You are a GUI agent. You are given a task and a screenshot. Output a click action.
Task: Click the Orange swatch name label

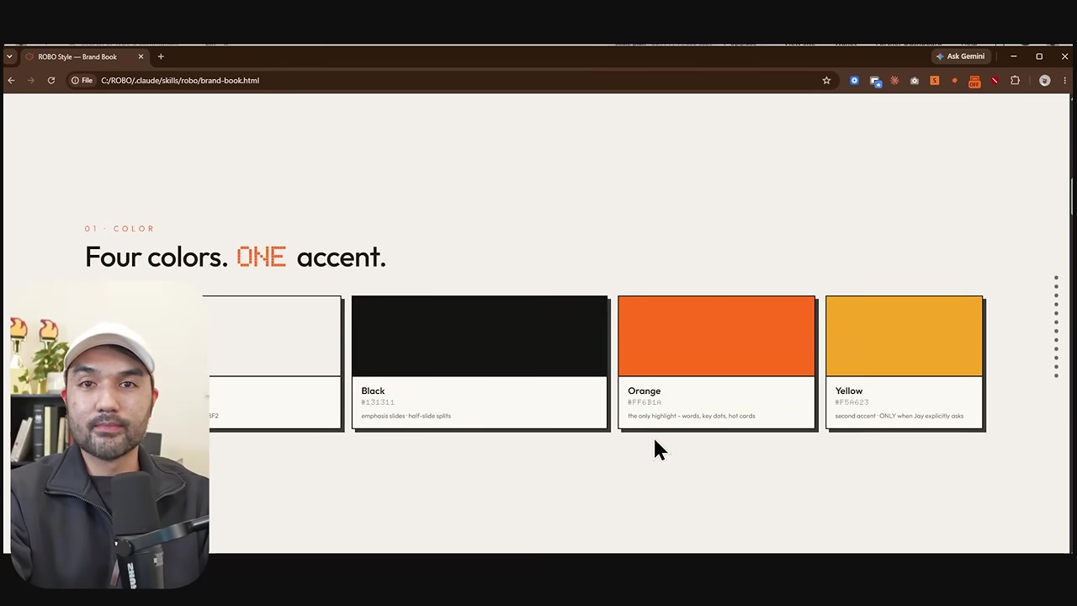coord(644,391)
